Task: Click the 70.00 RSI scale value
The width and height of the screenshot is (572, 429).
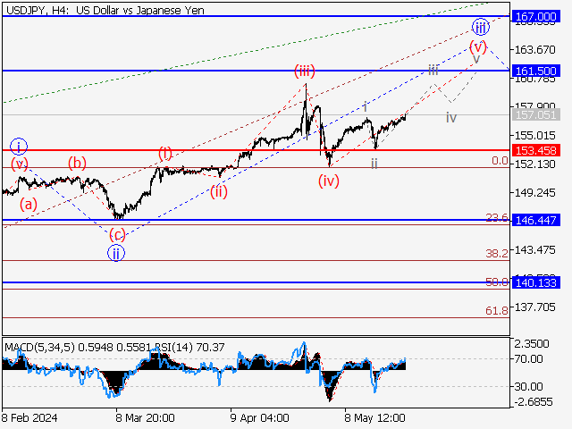Action: [528, 359]
